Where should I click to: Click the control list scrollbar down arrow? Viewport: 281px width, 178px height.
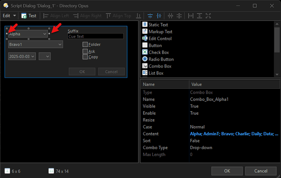pyautogui.click(x=277, y=74)
